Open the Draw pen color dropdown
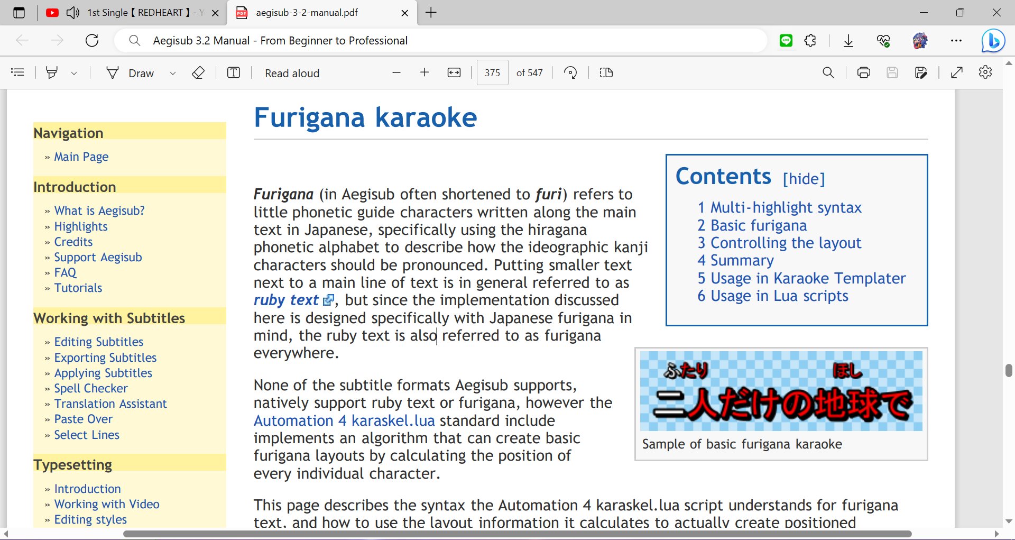This screenshot has height=540, width=1015. tap(172, 73)
